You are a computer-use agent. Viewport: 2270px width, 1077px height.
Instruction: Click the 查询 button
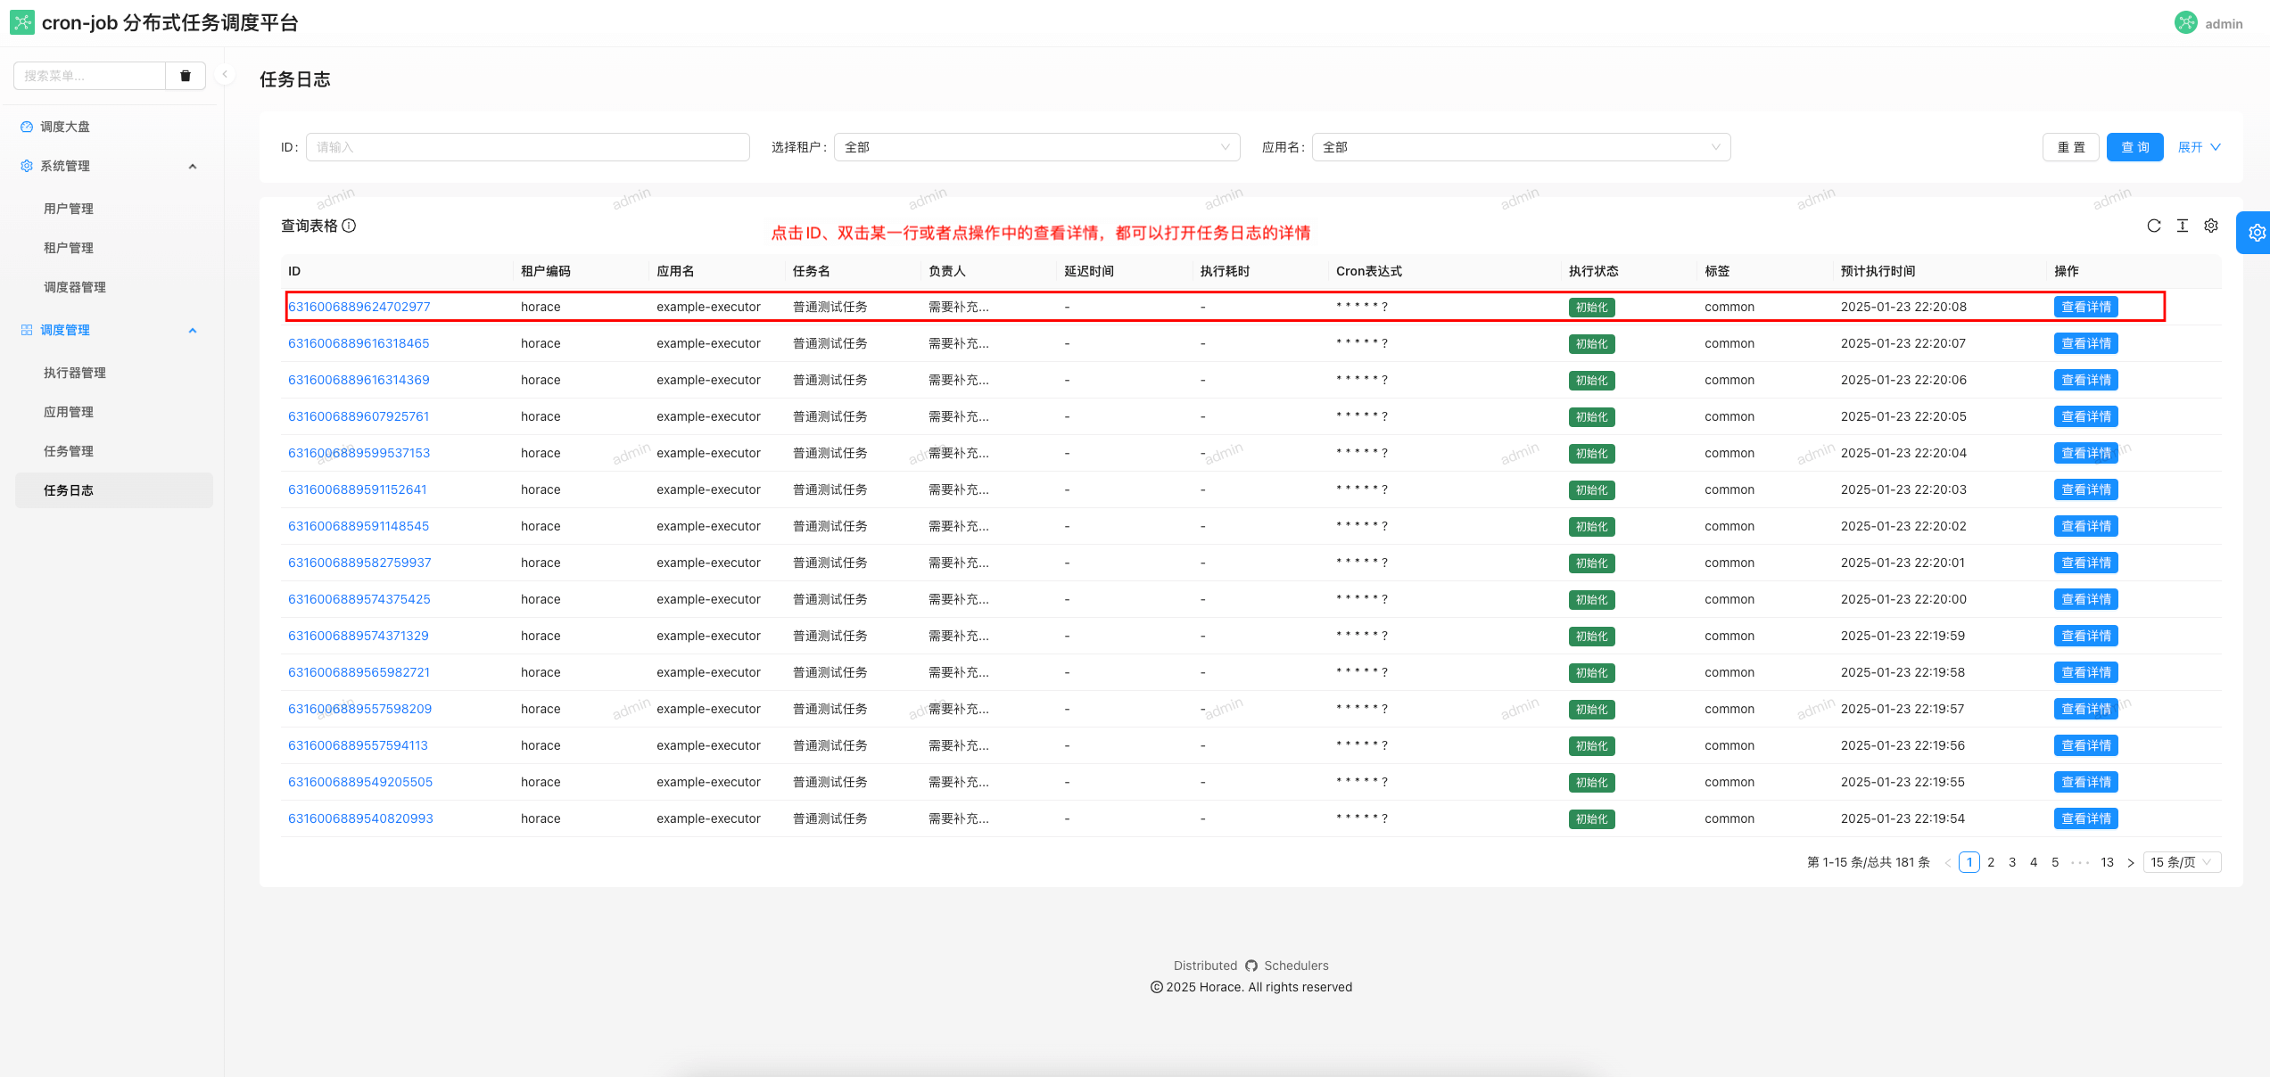(x=2134, y=147)
